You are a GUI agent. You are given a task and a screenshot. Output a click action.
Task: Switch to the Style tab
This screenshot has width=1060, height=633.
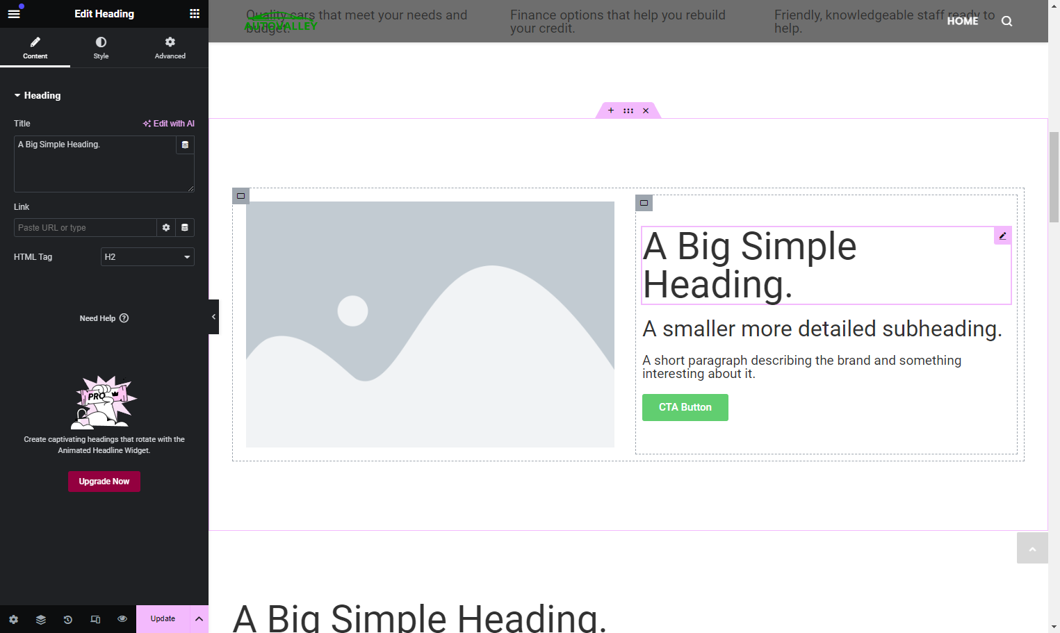(x=101, y=47)
